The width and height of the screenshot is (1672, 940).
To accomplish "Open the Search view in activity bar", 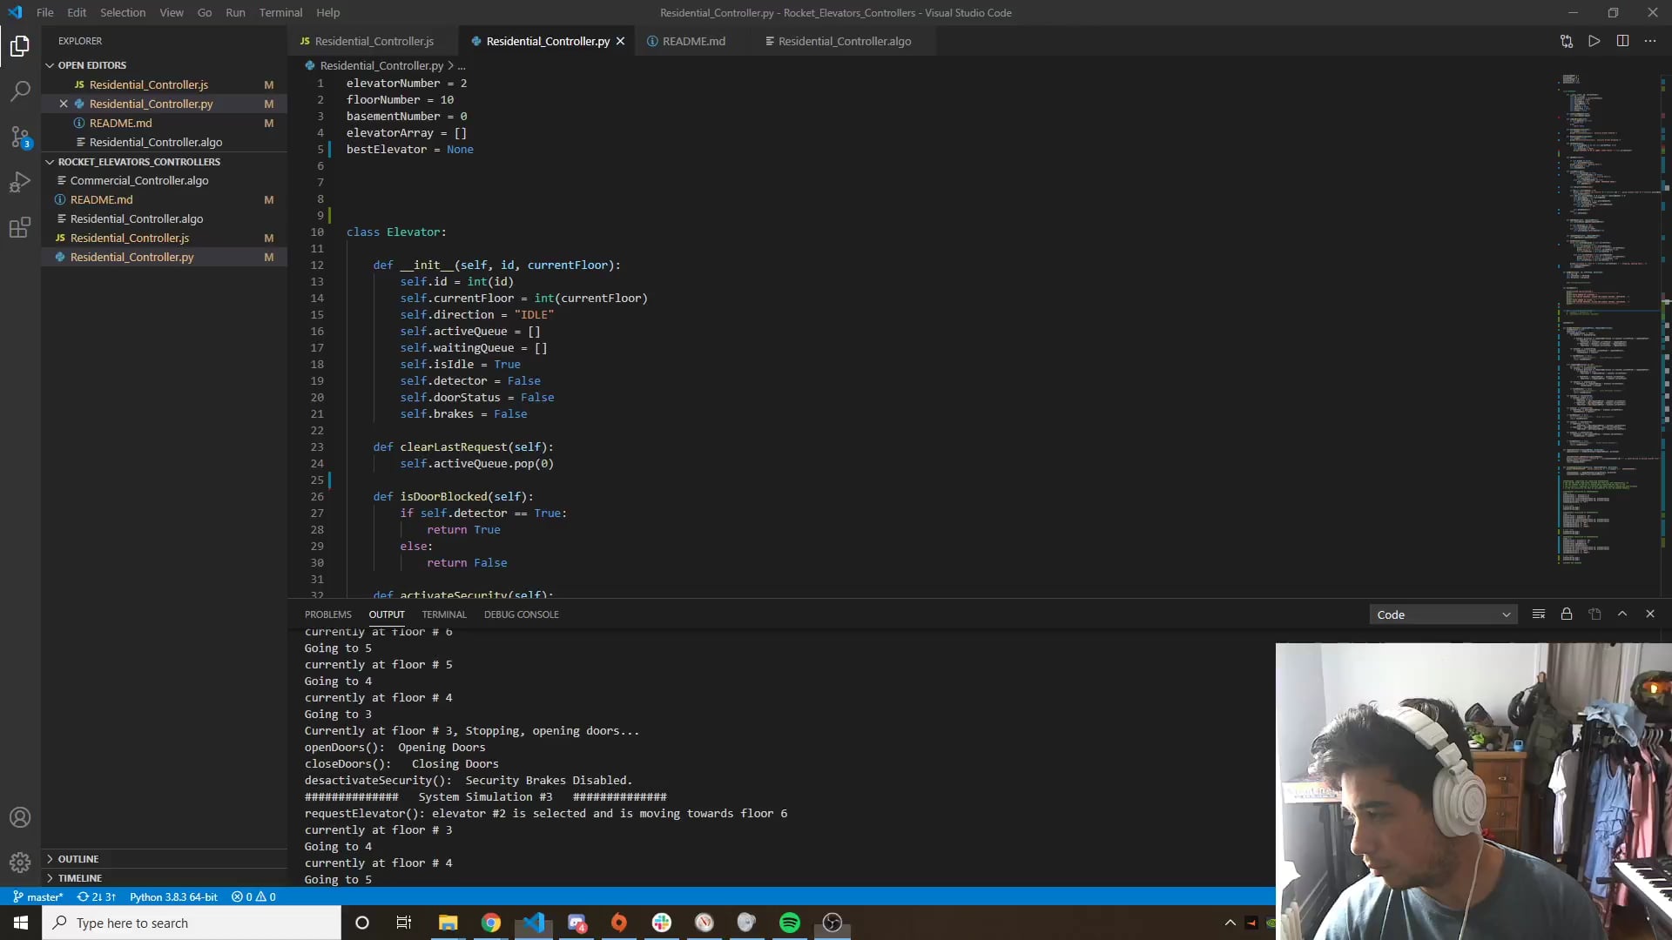I will click(x=20, y=91).
